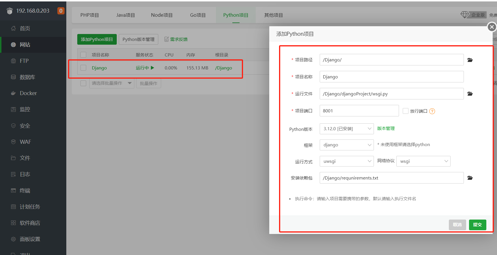Image resolution: width=497 pixels, height=255 pixels.
Task: Click the 运行中 status link
Action: tap(142, 68)
